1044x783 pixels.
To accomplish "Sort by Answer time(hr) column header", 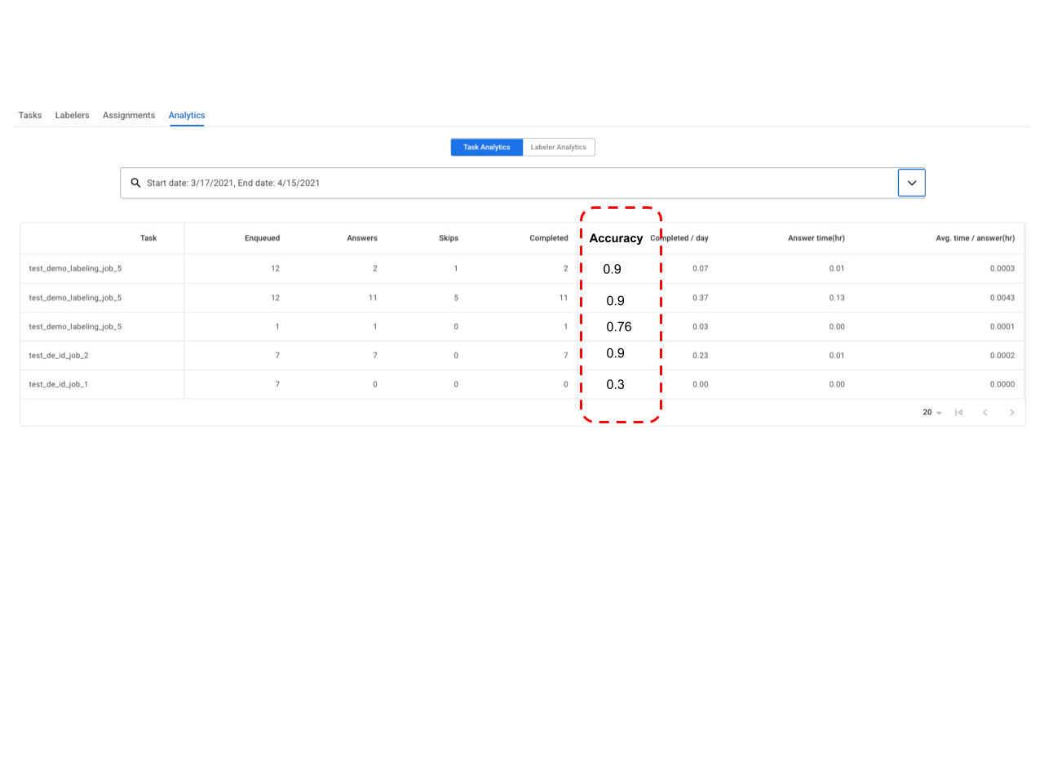I will coord(816,238).
